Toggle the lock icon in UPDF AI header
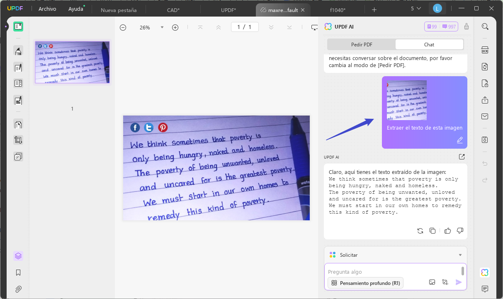The image size is (503, 299). (x=467, y=27)
